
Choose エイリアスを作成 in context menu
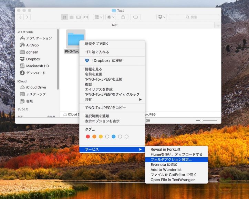tap(112, 89)
